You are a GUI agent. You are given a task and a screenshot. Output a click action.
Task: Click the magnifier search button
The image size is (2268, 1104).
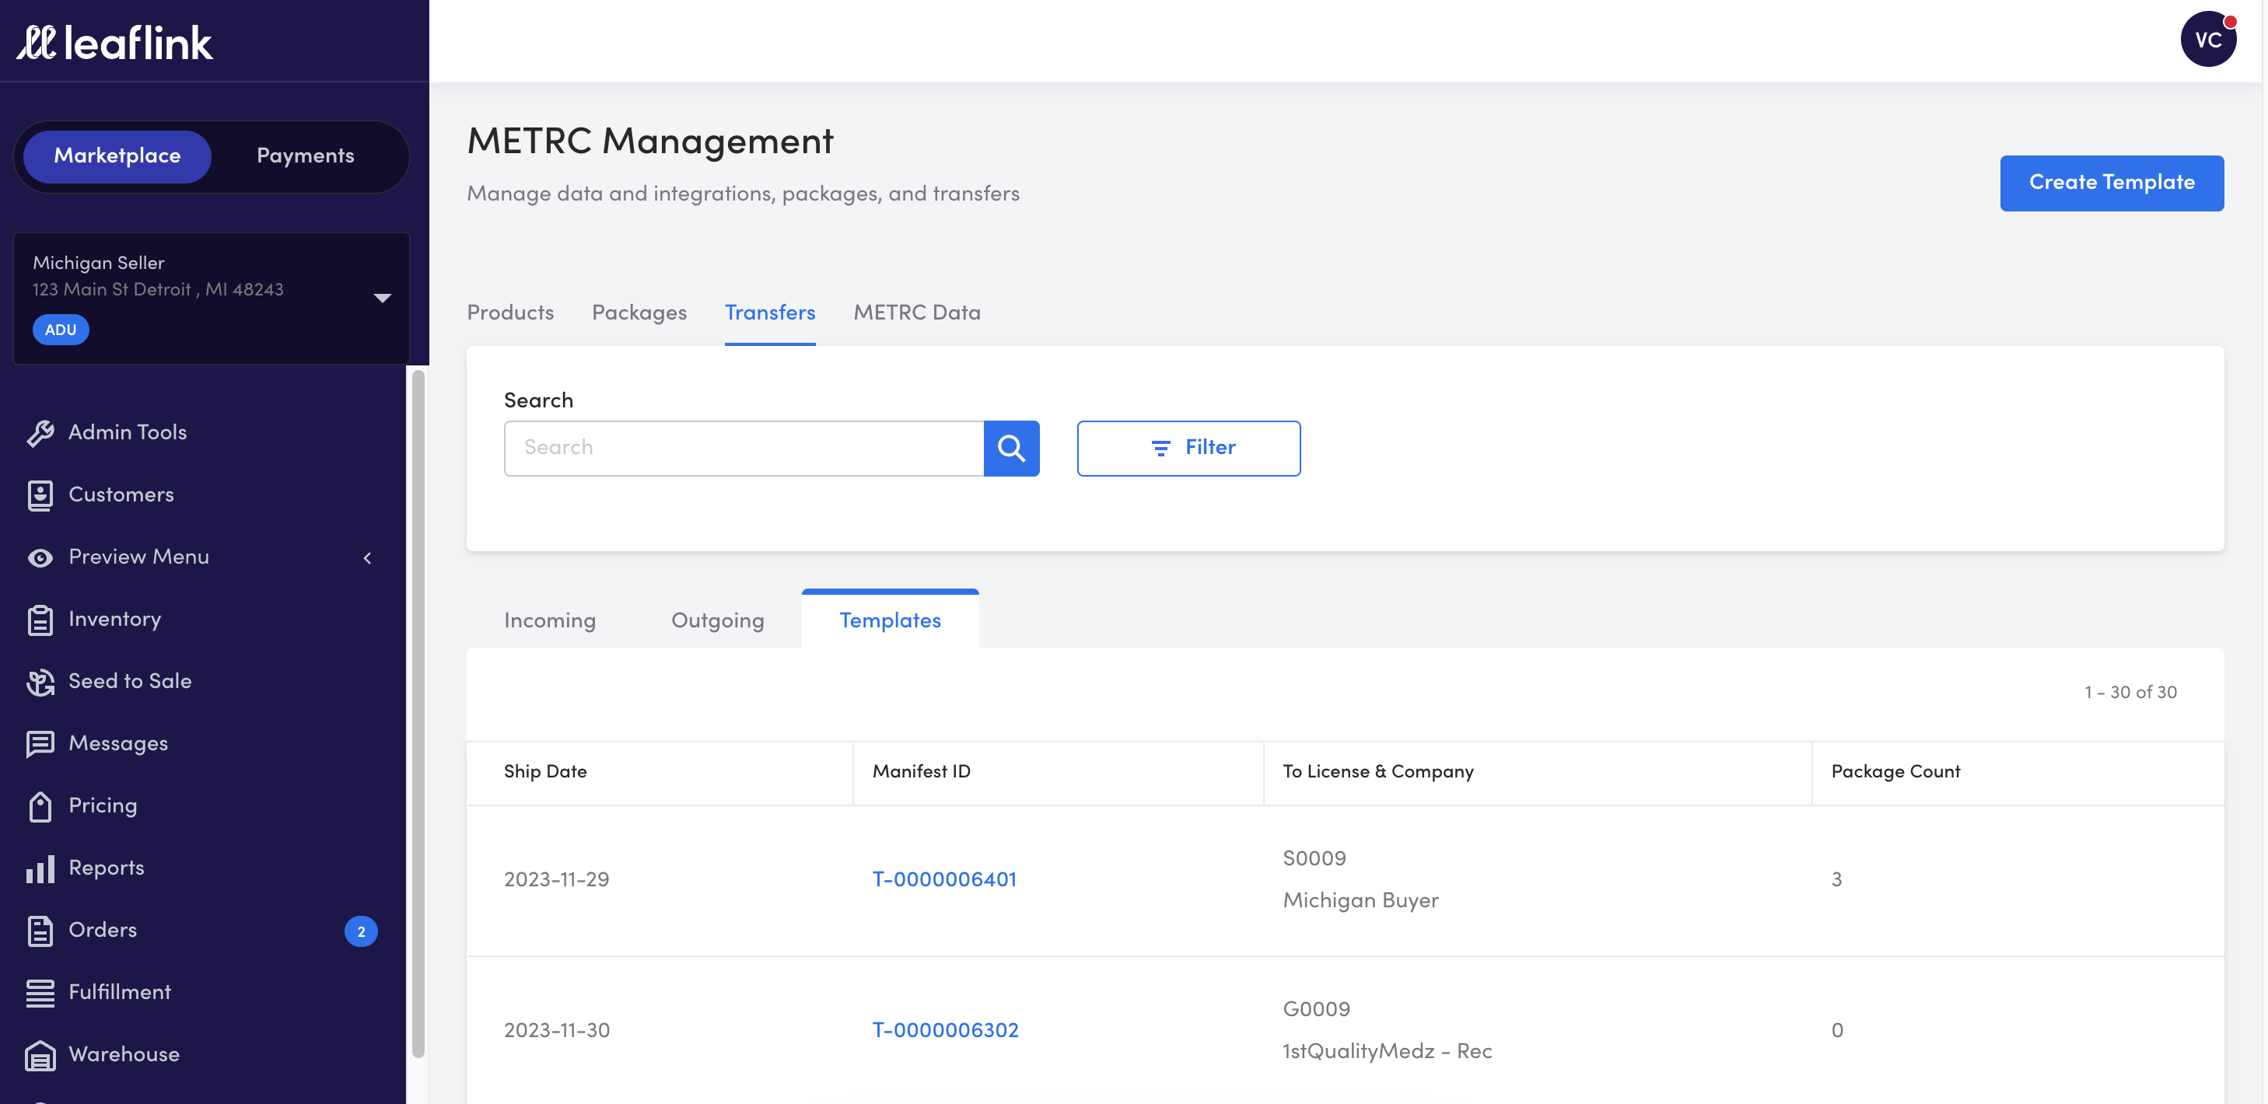pyautogui.click(x=1011, y=448)
